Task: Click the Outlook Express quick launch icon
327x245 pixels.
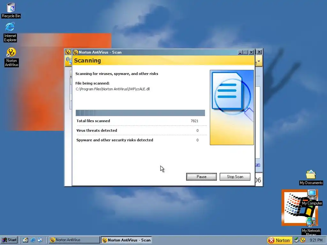Action: point(40,240)
